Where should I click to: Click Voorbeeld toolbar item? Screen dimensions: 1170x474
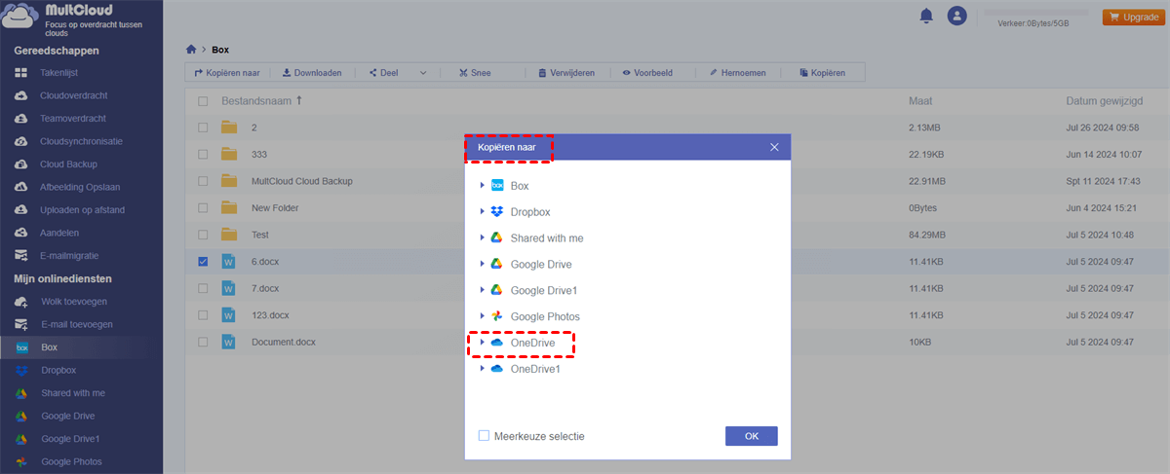(649, 73)
